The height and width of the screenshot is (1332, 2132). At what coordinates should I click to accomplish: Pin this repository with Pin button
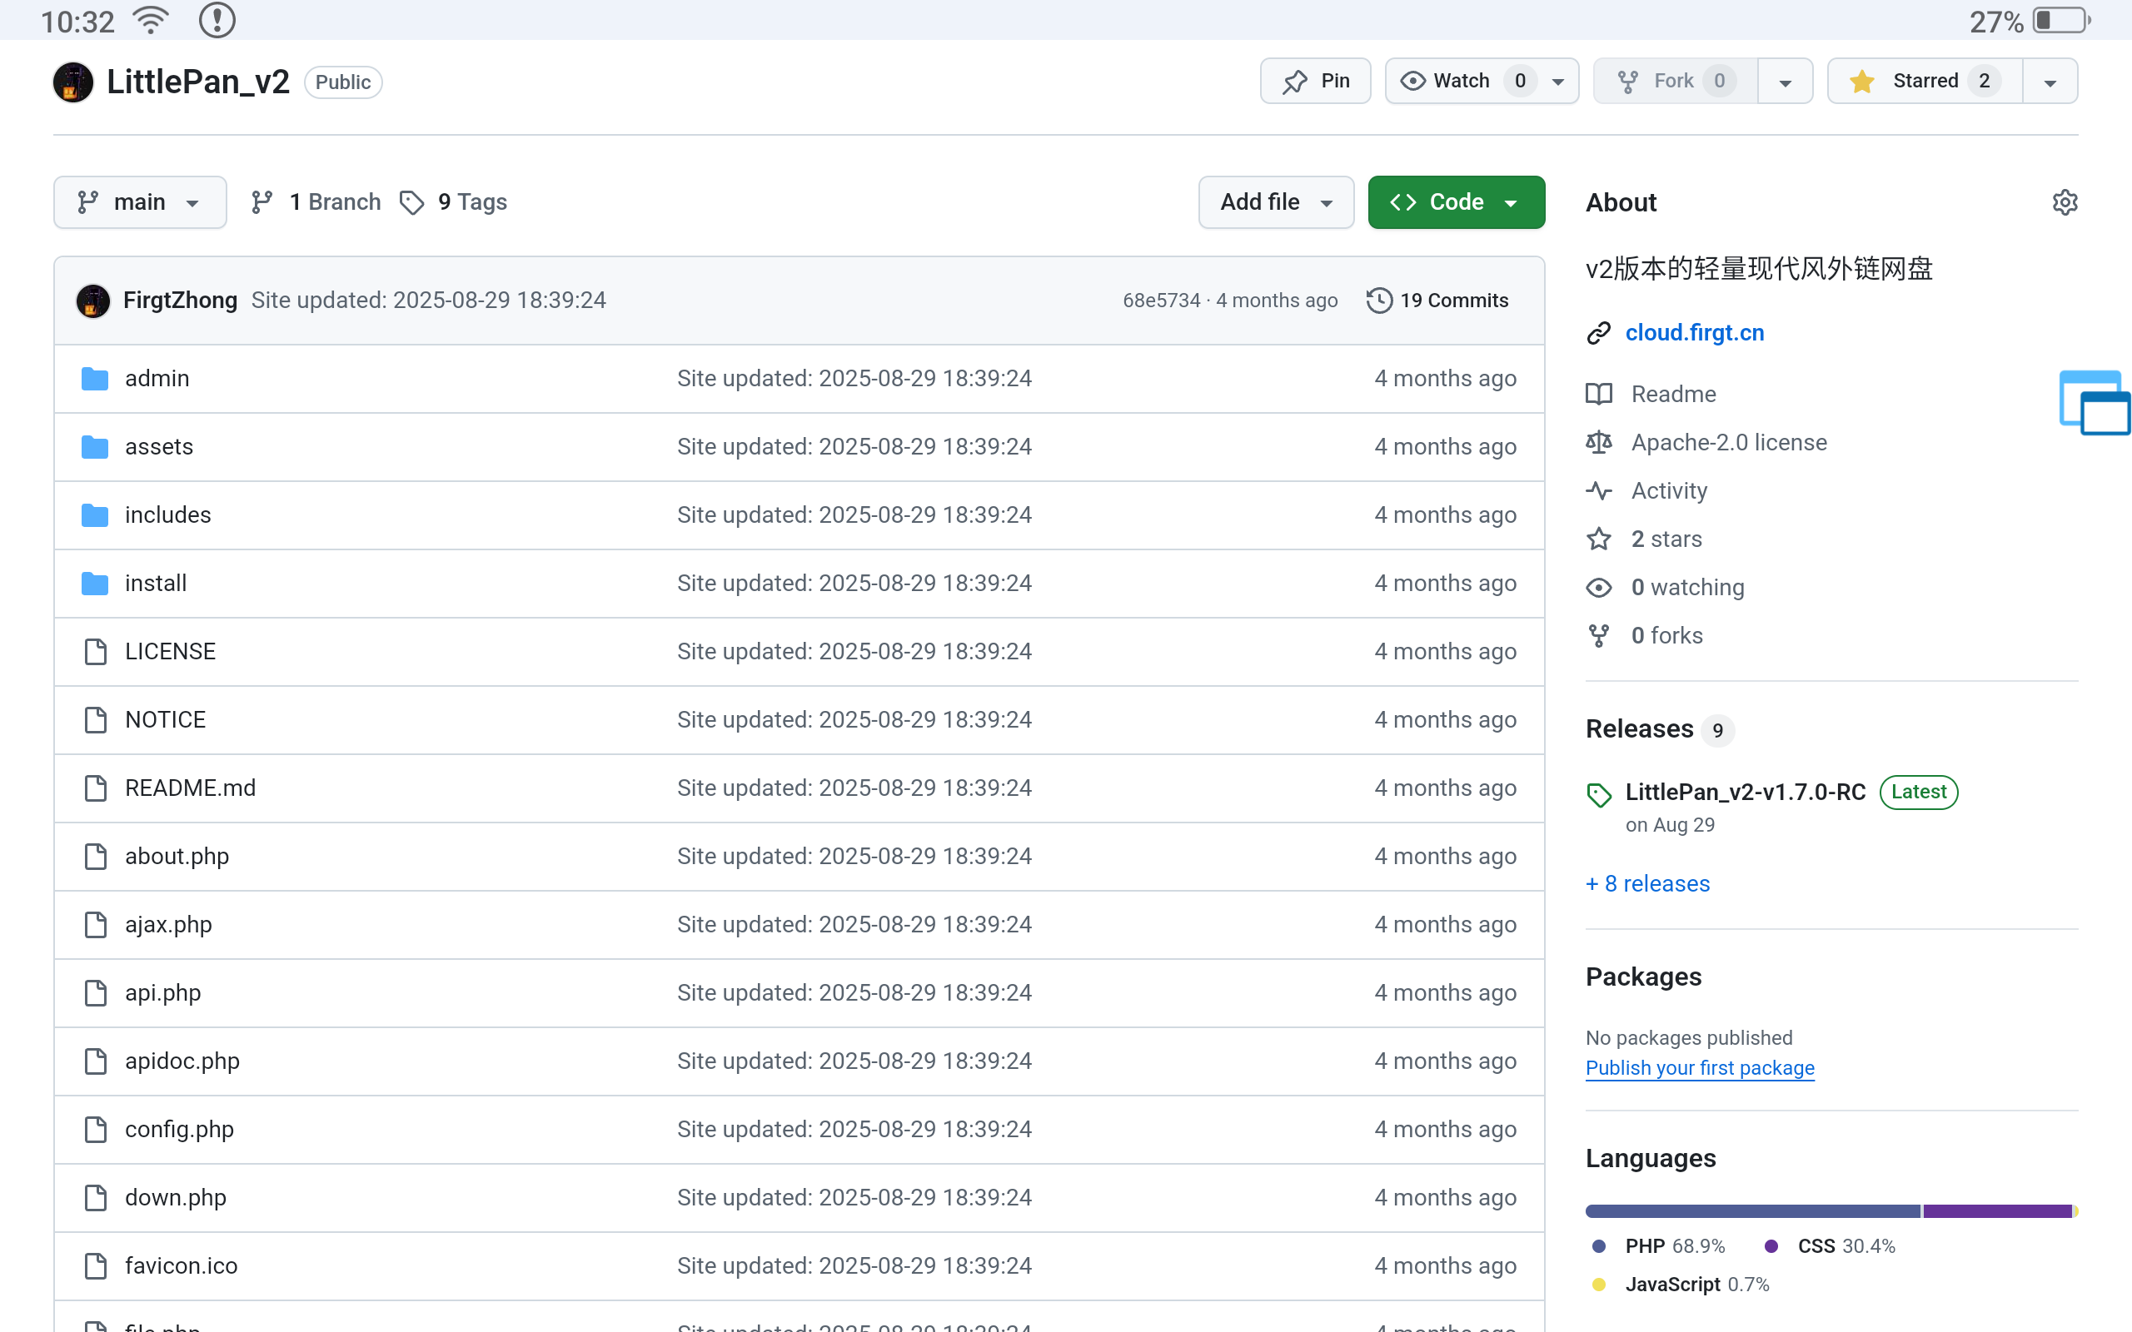(1315, 81)
